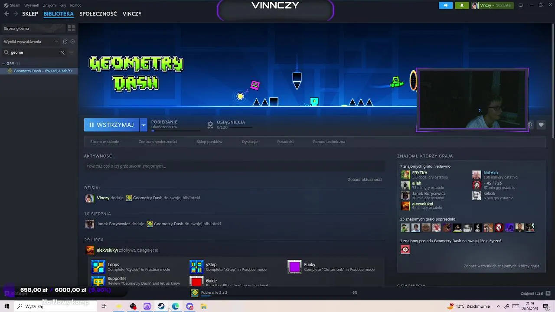Click the library search field

(x=35, y=52)
